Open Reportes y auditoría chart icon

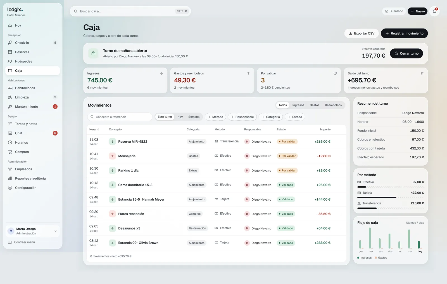point(10,178)
